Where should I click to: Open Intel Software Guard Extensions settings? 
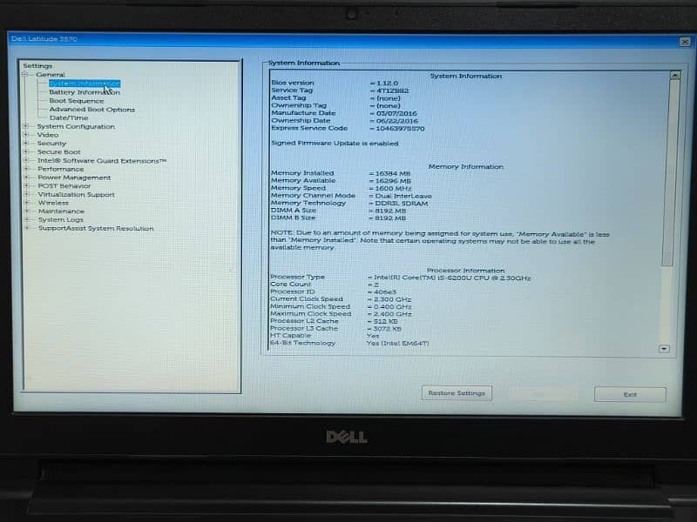click(101, 161)
